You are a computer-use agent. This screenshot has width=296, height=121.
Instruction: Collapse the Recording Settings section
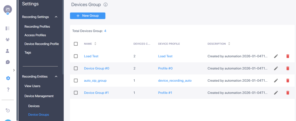[56, 17]
